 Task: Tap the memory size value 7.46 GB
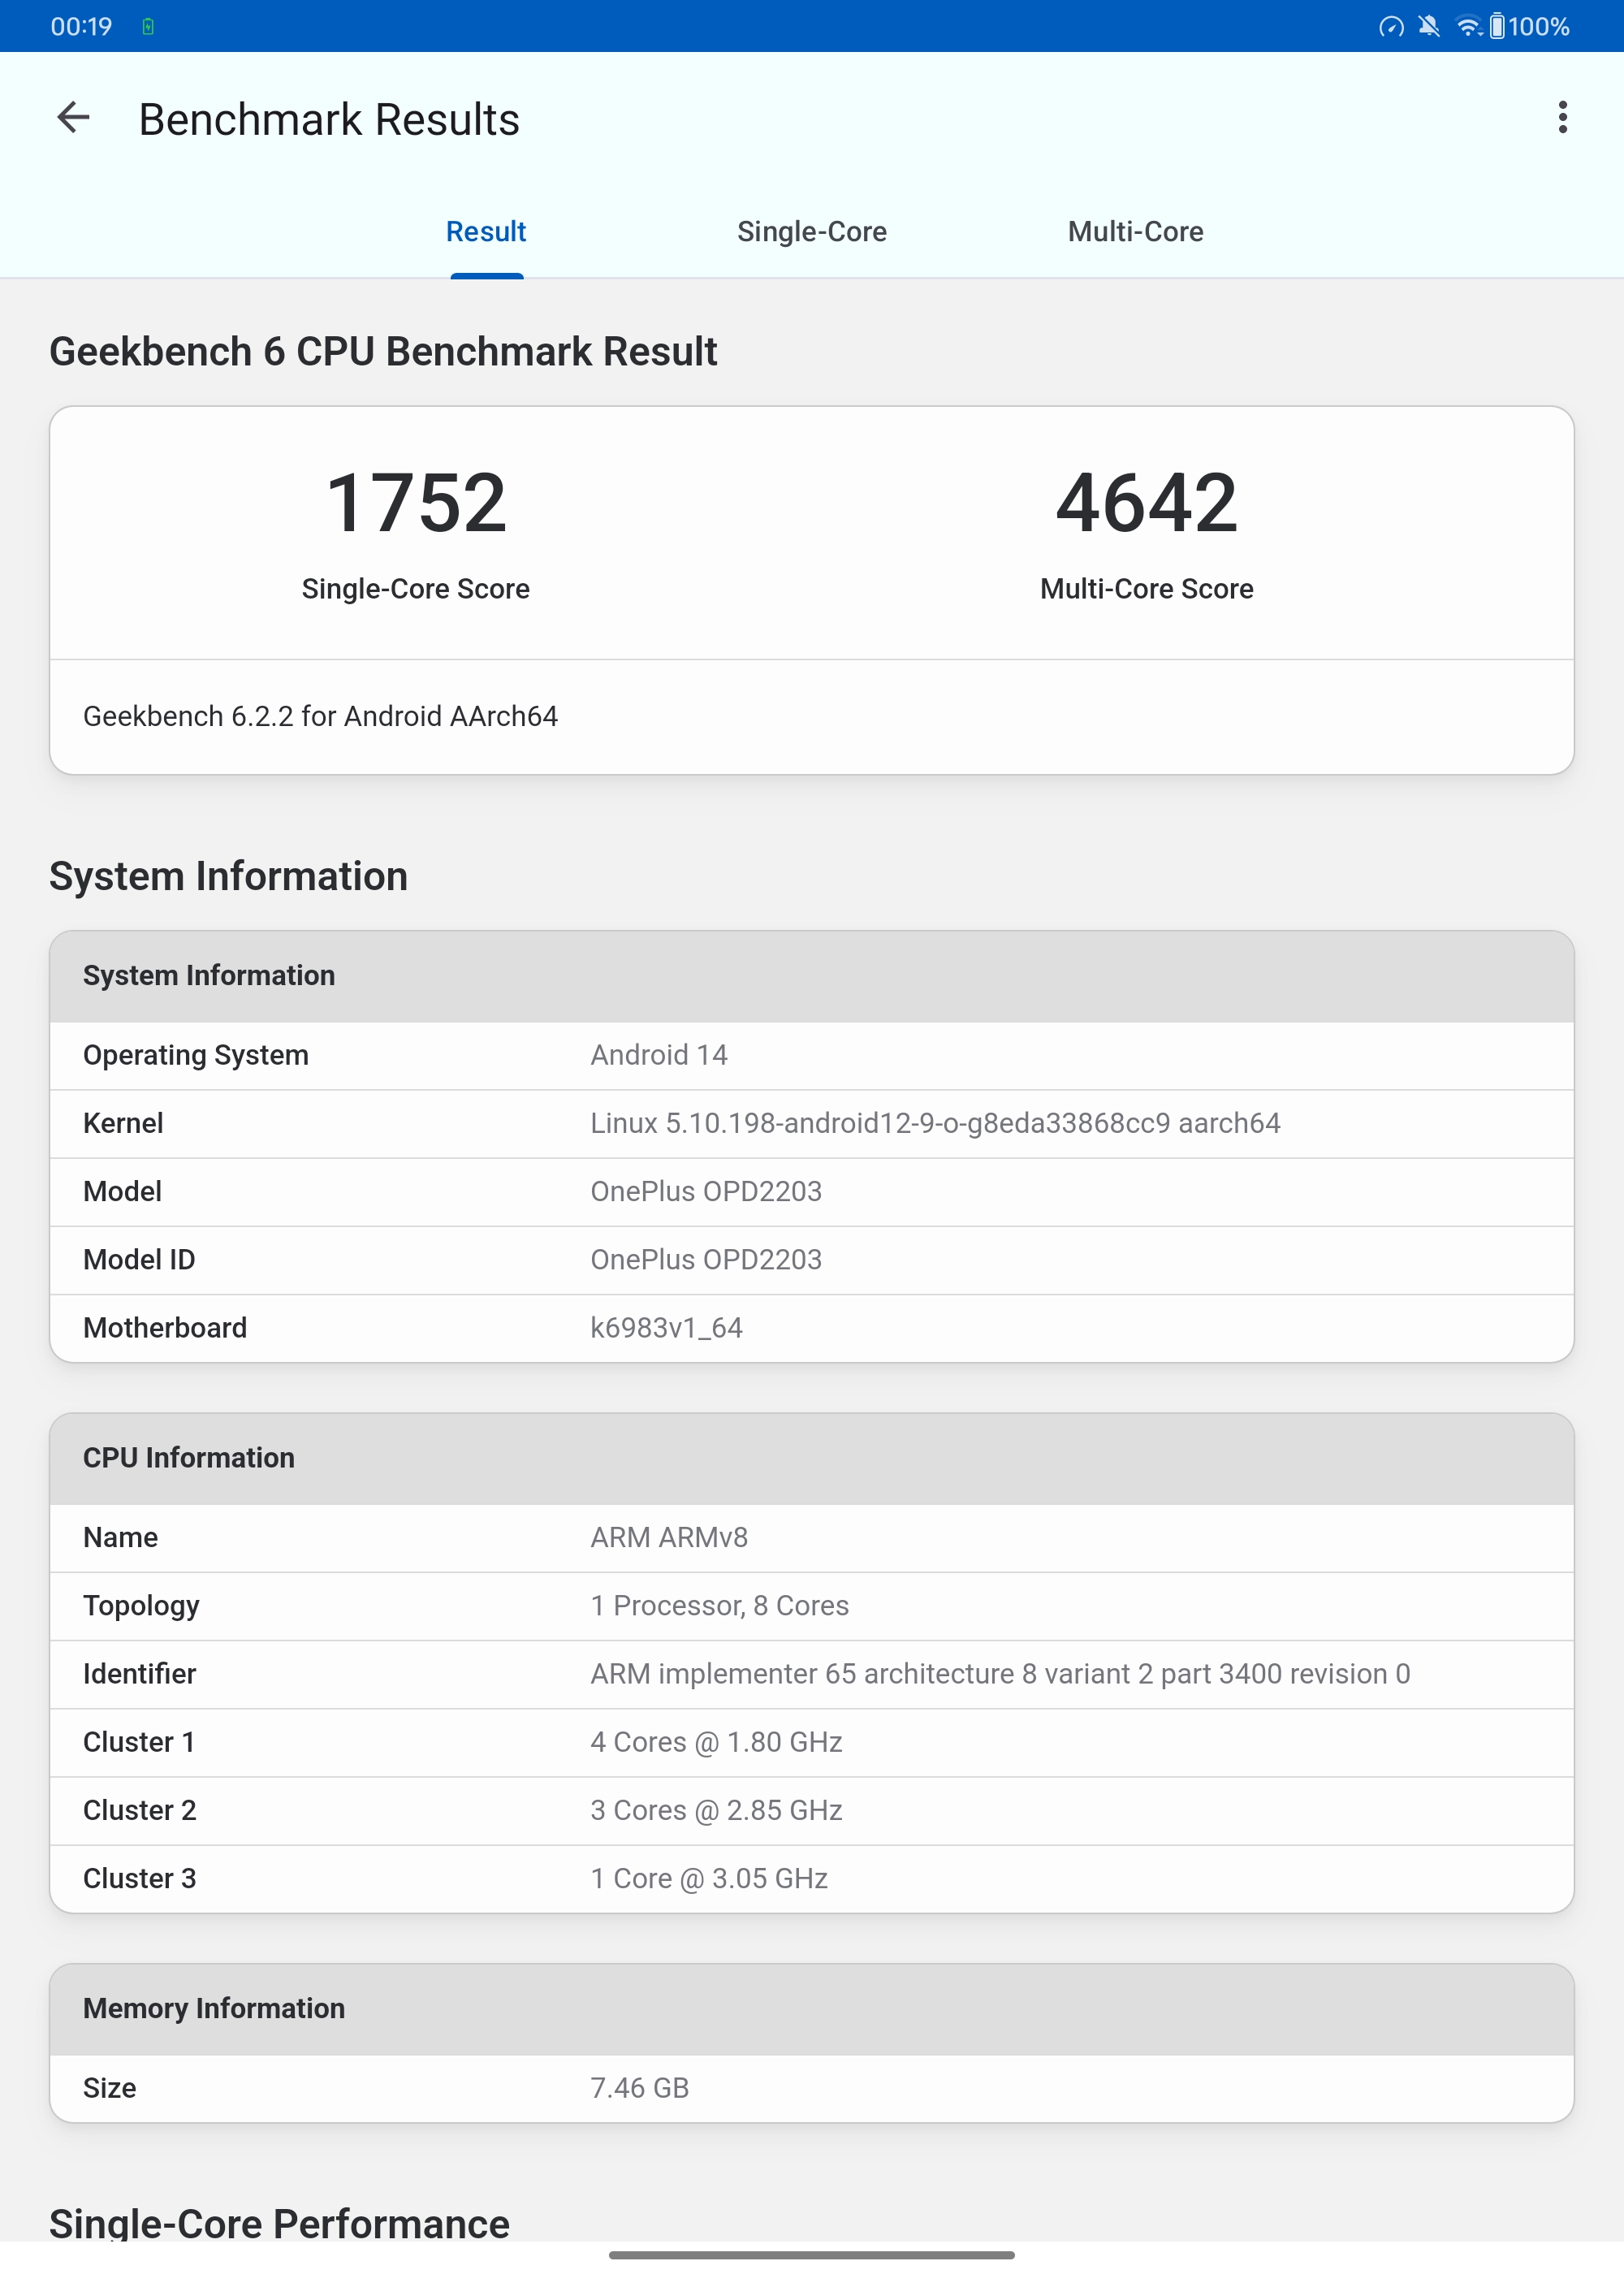pos(639,2088)
